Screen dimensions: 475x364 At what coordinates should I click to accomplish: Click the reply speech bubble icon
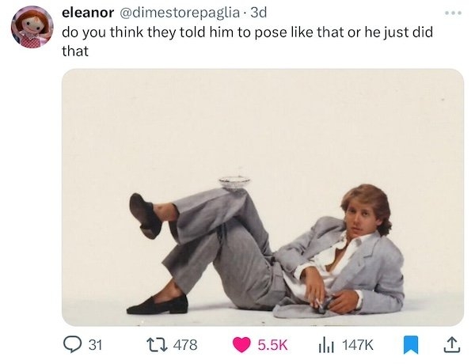tap(72, 344)
